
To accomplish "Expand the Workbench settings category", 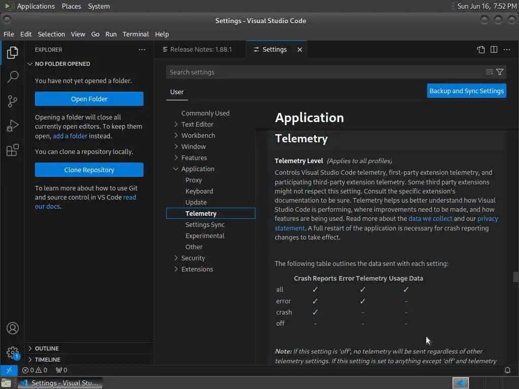I will (176, 136).
